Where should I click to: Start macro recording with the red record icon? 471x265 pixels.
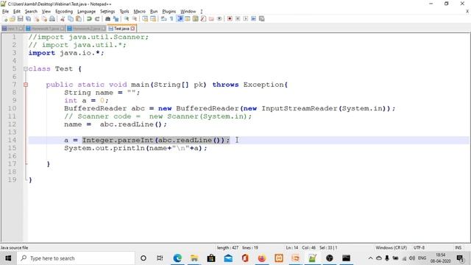230,18
